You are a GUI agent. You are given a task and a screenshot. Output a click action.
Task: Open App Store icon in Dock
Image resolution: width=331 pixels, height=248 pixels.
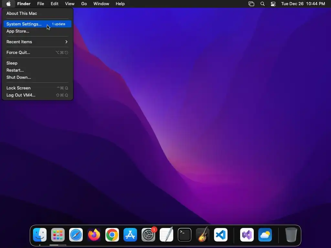[130, 235]
